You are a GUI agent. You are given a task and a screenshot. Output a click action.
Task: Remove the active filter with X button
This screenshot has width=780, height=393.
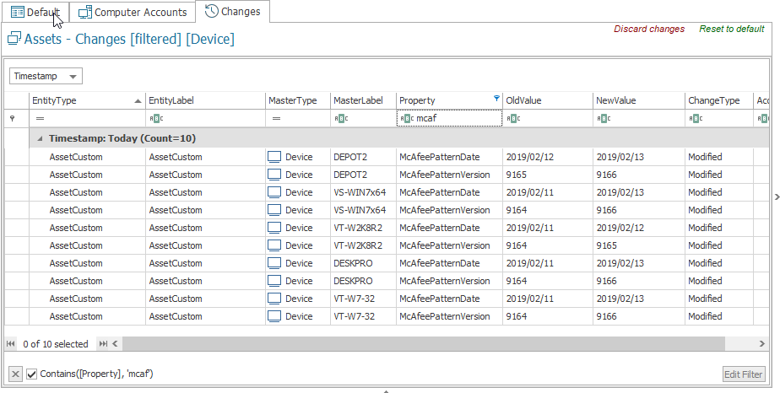tap(15, 374)
